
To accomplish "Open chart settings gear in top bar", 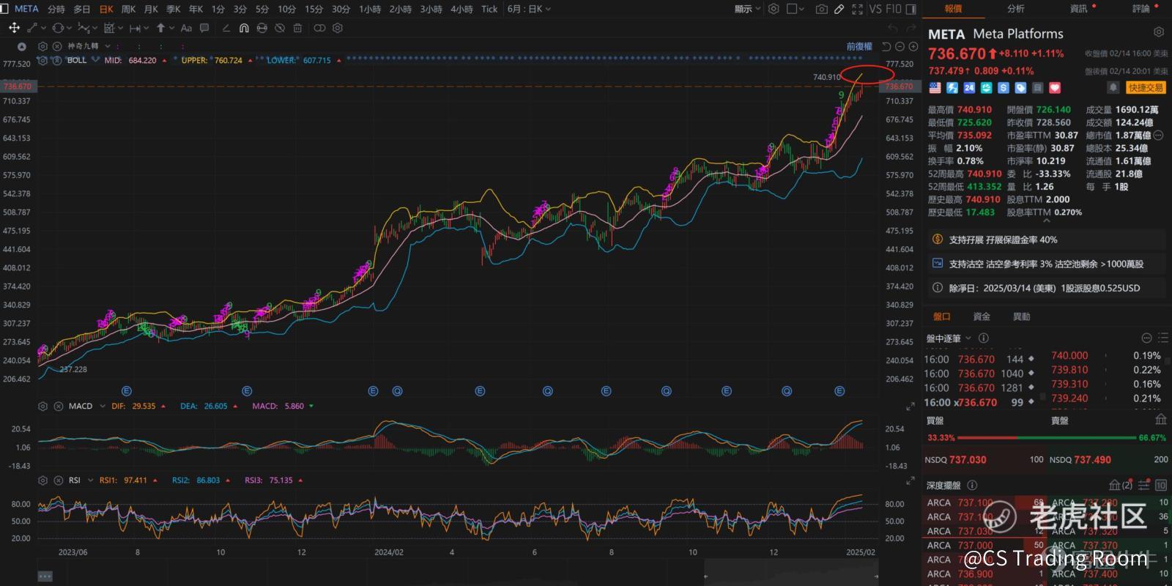I will tap(774, 9).
